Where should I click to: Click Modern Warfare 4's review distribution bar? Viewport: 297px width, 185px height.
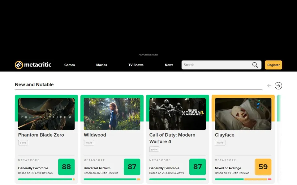178,179
